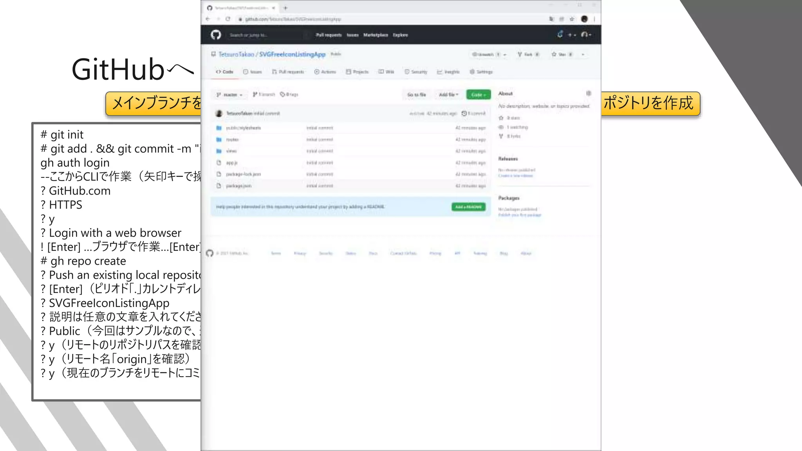This screenshot has height=451, width=802.
Task: Open the repository Settings tab
Action: click(481, 72)
